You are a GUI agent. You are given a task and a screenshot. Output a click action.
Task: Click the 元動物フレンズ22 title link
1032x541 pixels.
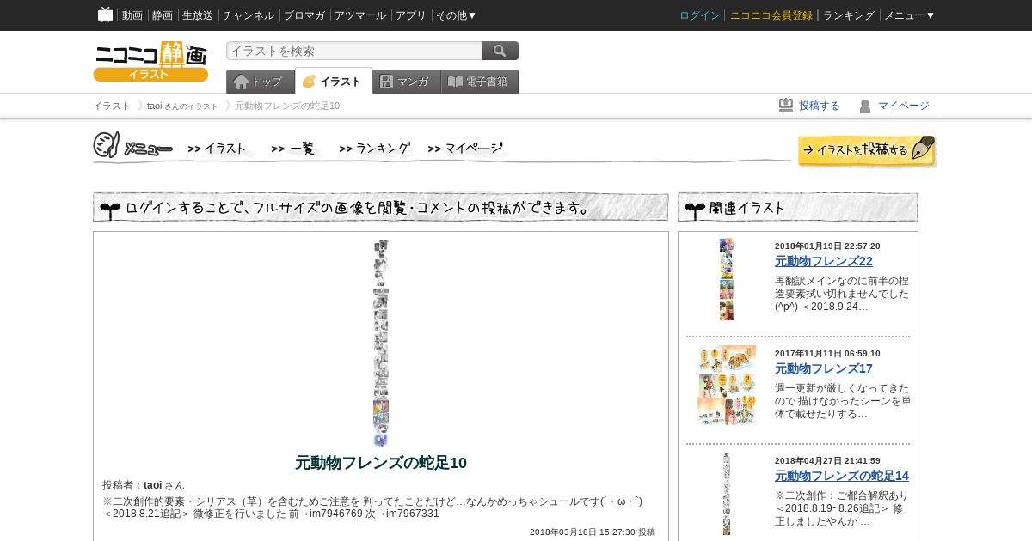pyautogui.click(x=824, y=261)
